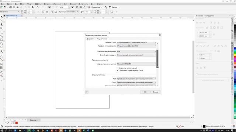Screen dimensions: 236x132
Task: Uncheck 'Сопоставить серый черному CMYK' checkbox
Action: click(118, 70)
